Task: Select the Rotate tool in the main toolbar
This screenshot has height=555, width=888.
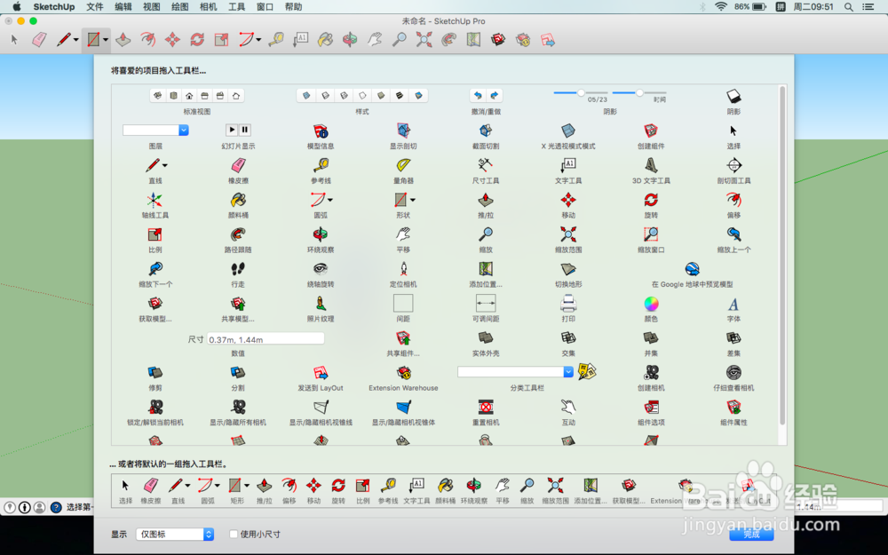Action: pos(197,40)
